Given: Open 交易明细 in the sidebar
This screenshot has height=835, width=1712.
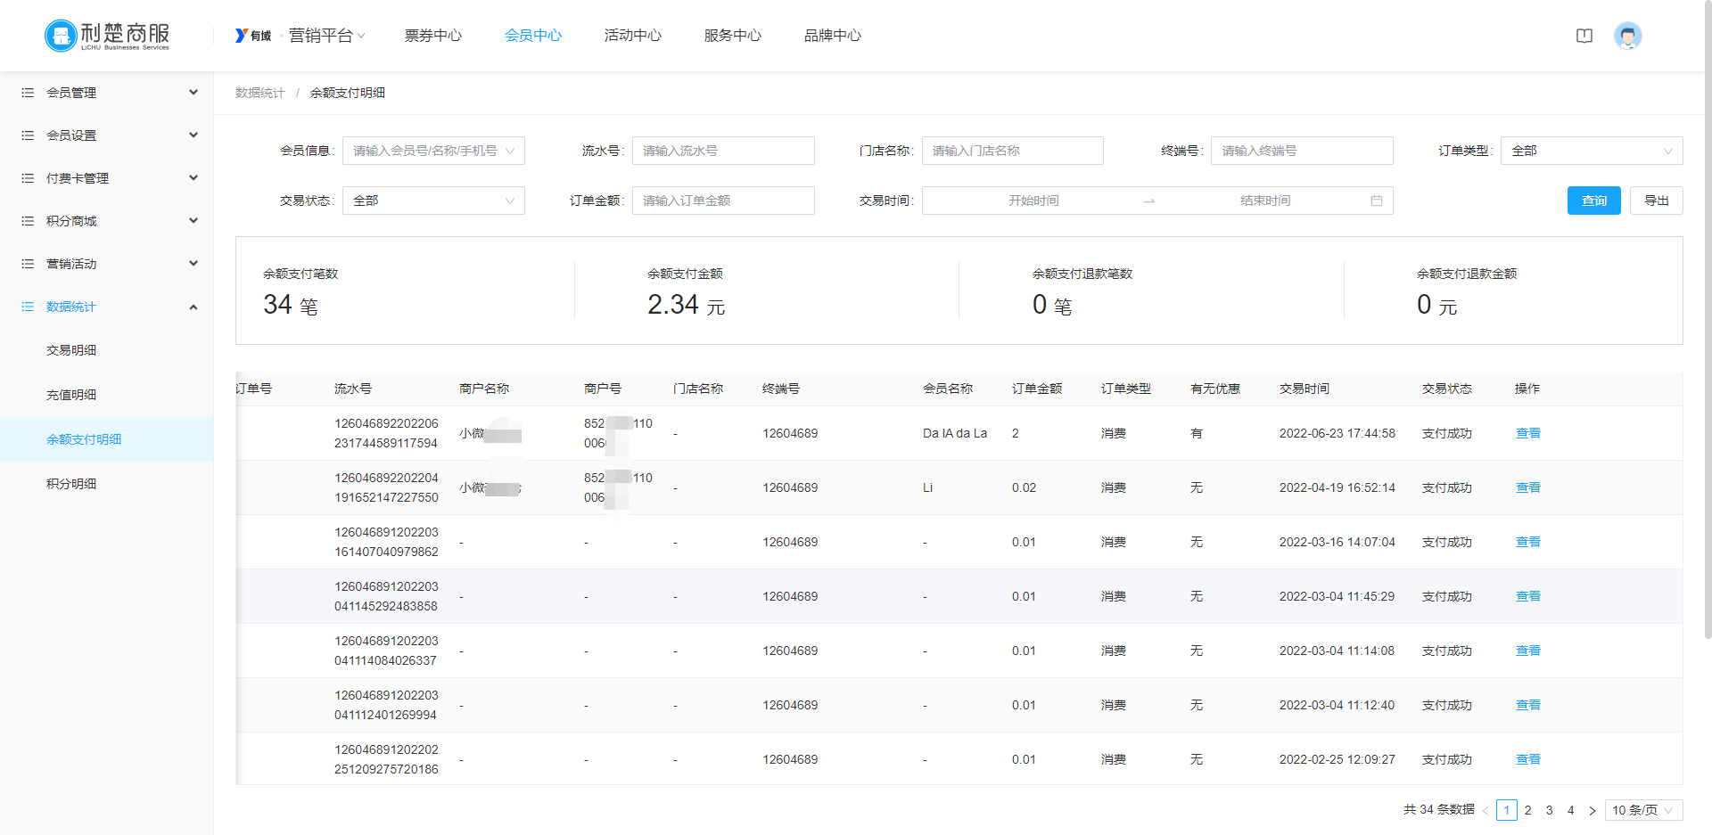Looking at the screenshot, I should coord(107,350).
